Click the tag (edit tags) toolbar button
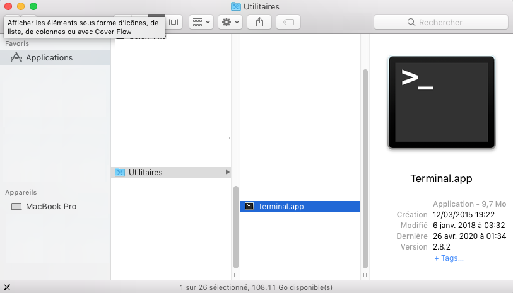The width and height of the screenshot is (513, 293). pyautogui.click(x=288, y=22)
